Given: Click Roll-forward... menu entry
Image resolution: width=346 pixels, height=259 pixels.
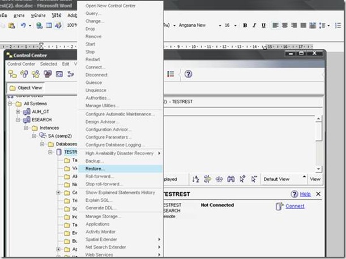Looking at the screenshot, I should coord(121,176).
